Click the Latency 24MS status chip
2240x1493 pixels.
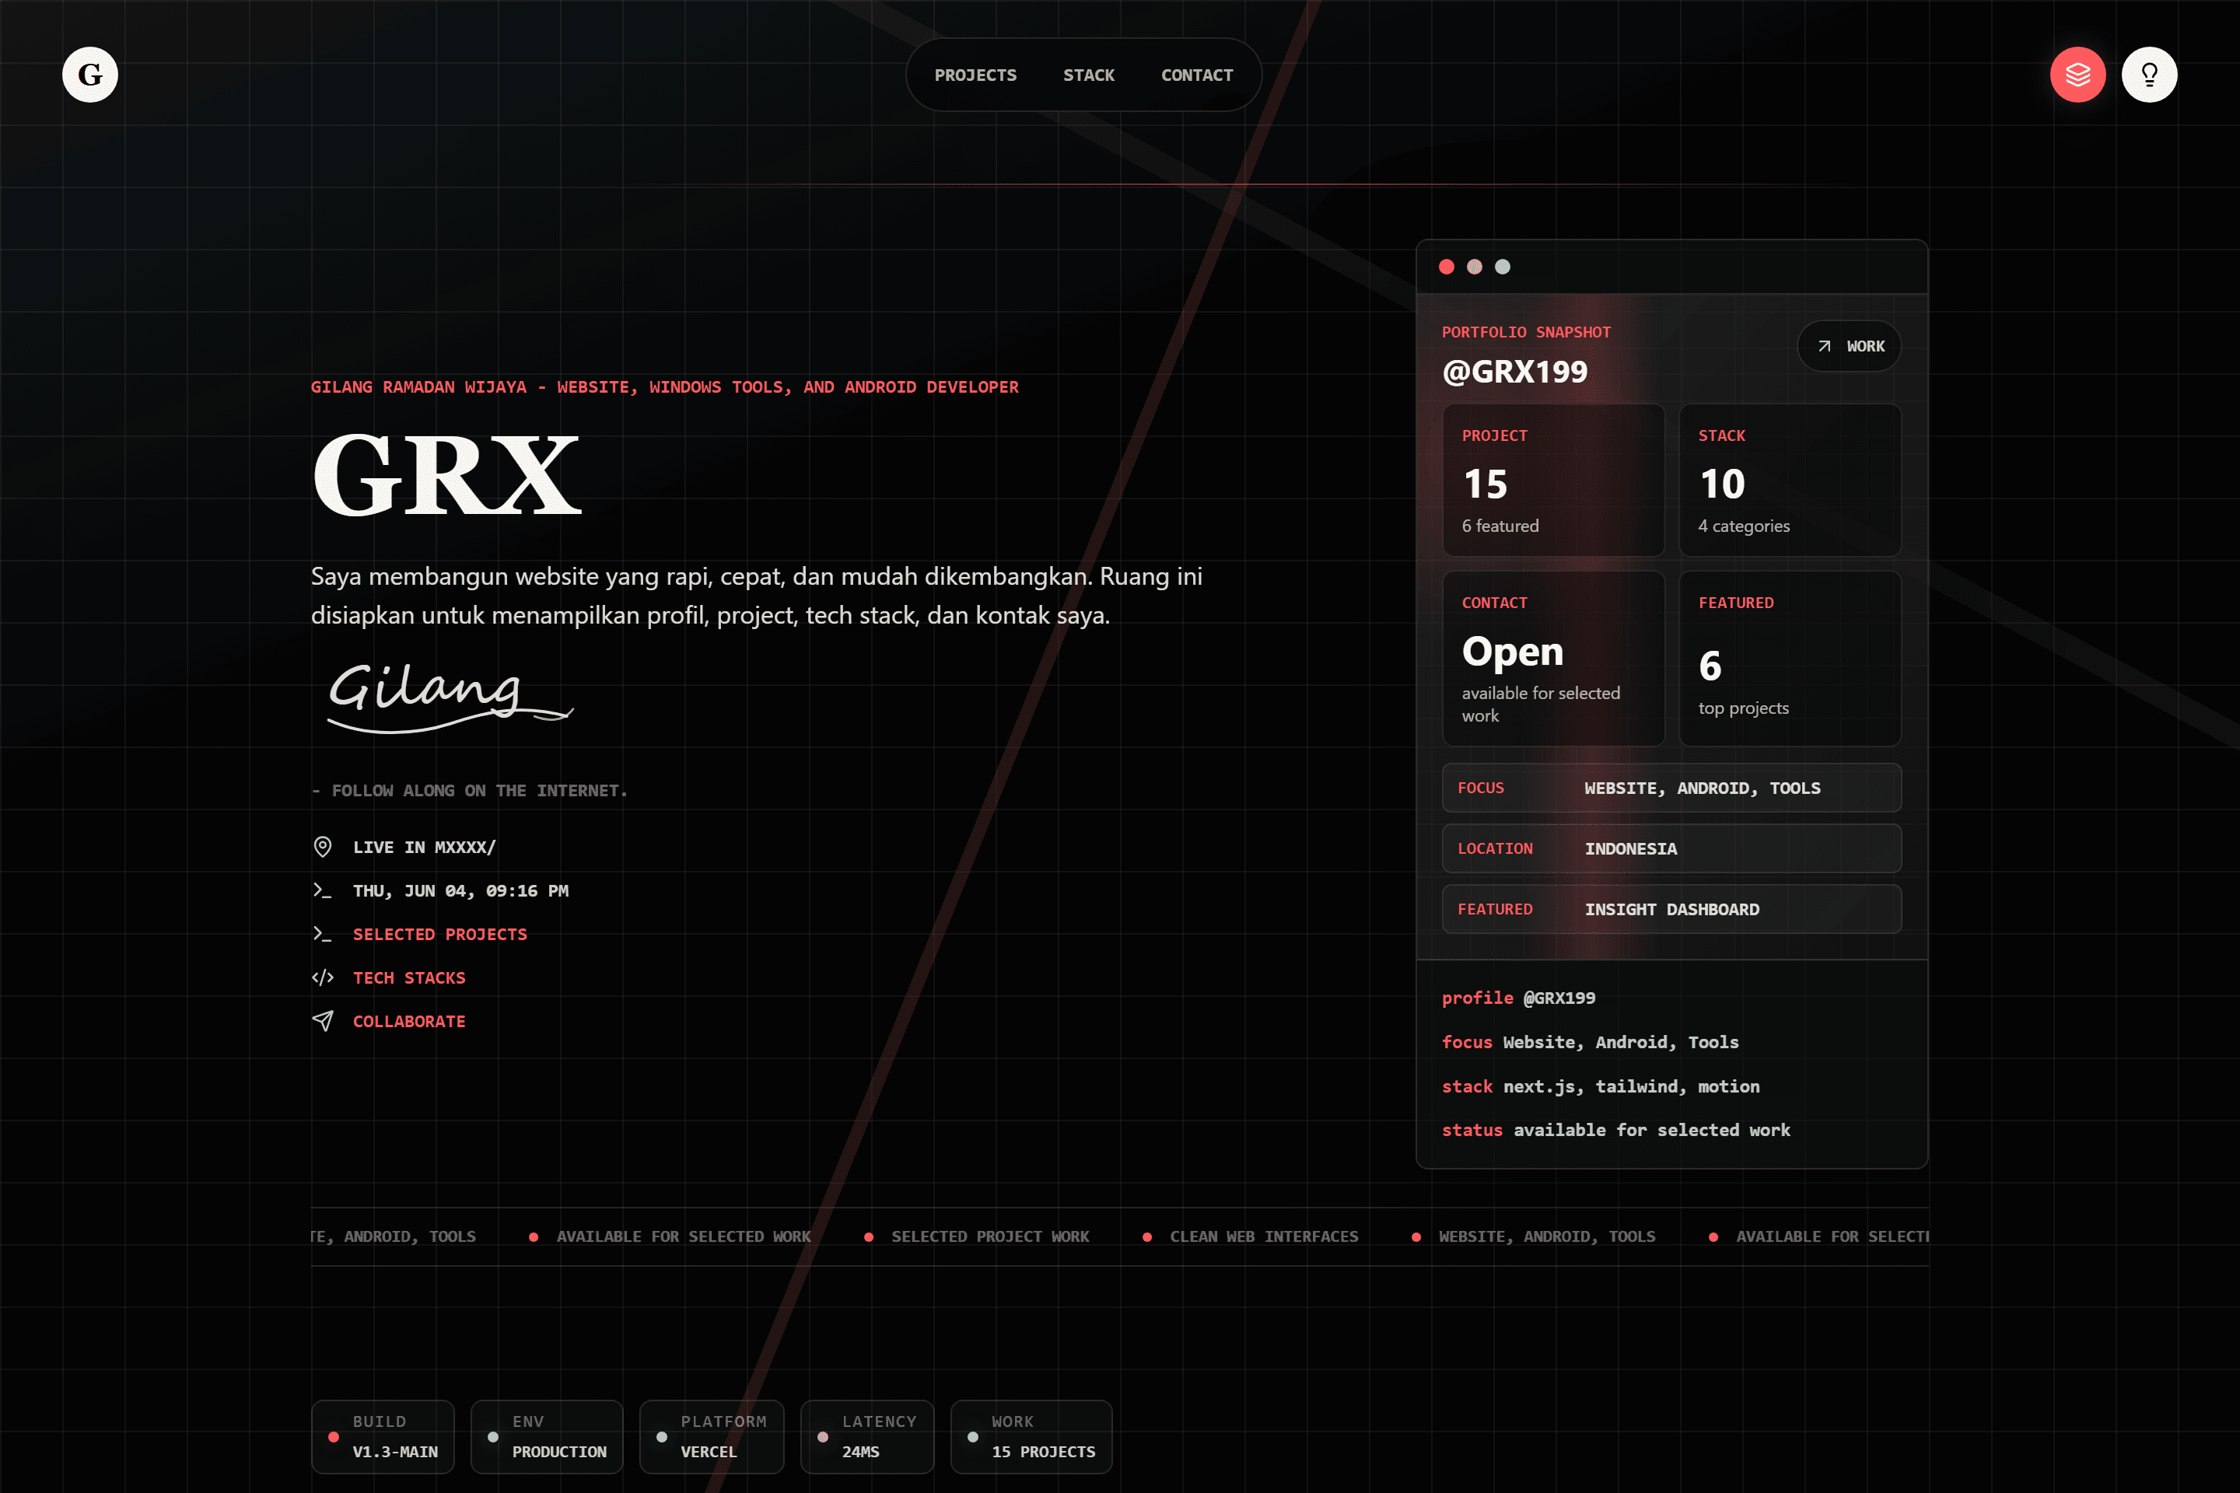pyautogui.click(x=866, y=1436)
